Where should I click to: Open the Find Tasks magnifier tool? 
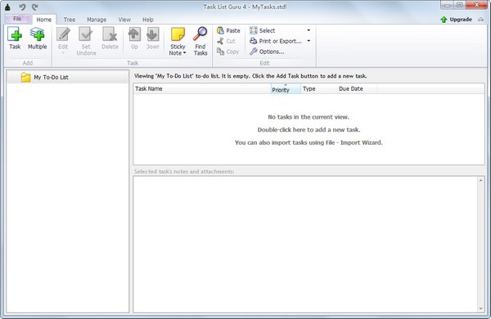(x=200, y=42)
